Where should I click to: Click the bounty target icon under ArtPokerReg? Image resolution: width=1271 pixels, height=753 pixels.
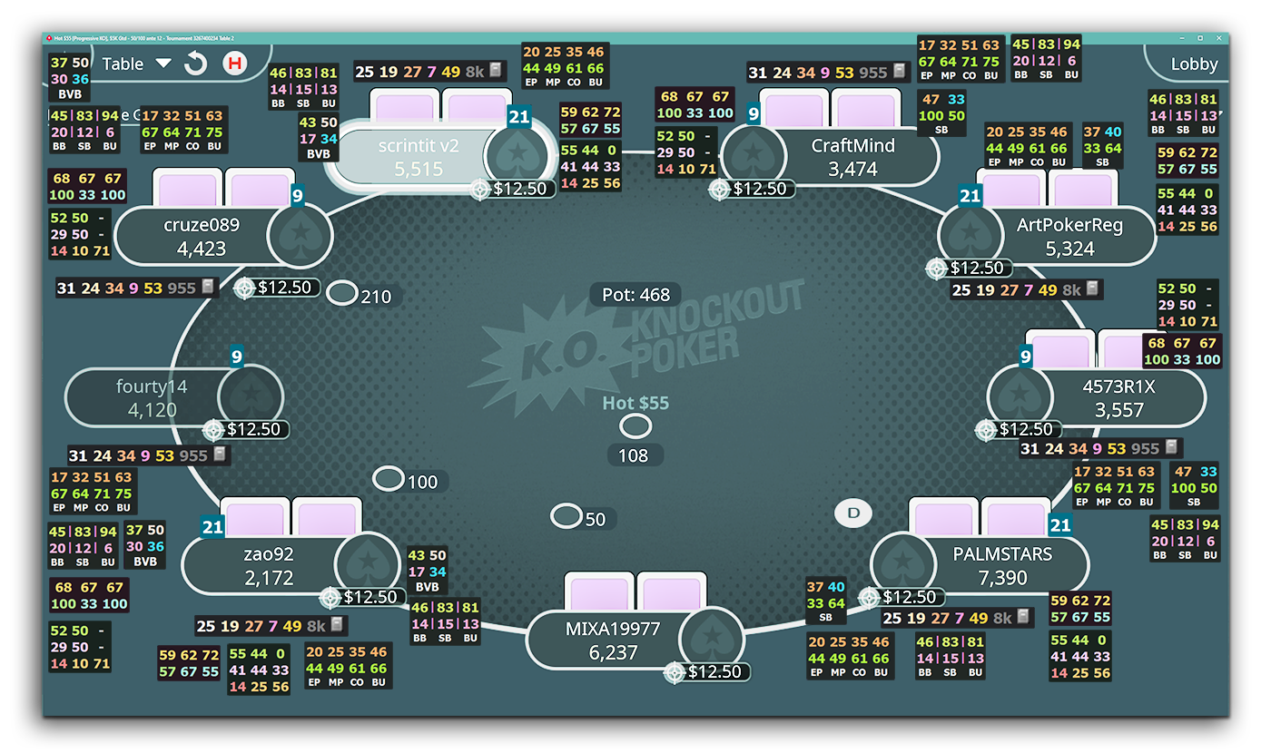[937, 269]
